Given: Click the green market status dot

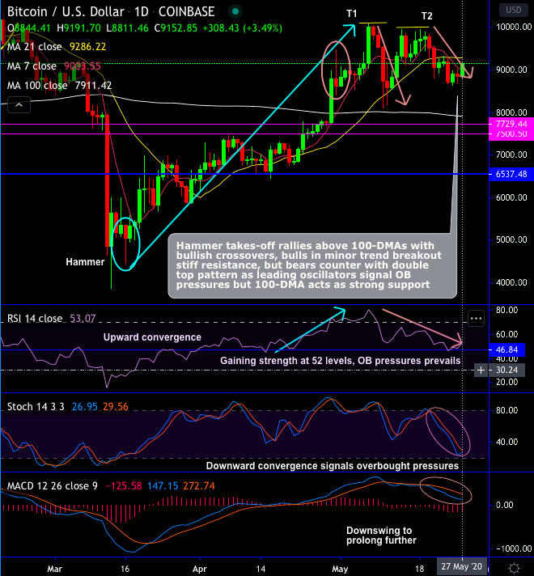Looking at the screenshot, I should point(235,12).
